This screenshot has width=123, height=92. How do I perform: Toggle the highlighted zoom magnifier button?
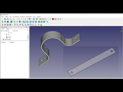click(x=24, y=22)
